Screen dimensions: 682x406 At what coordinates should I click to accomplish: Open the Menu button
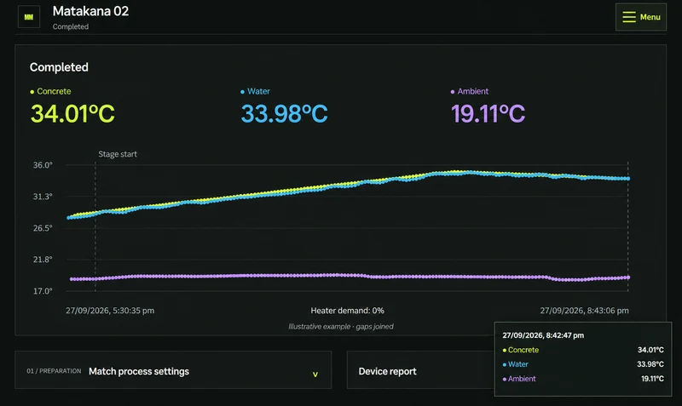641,17
